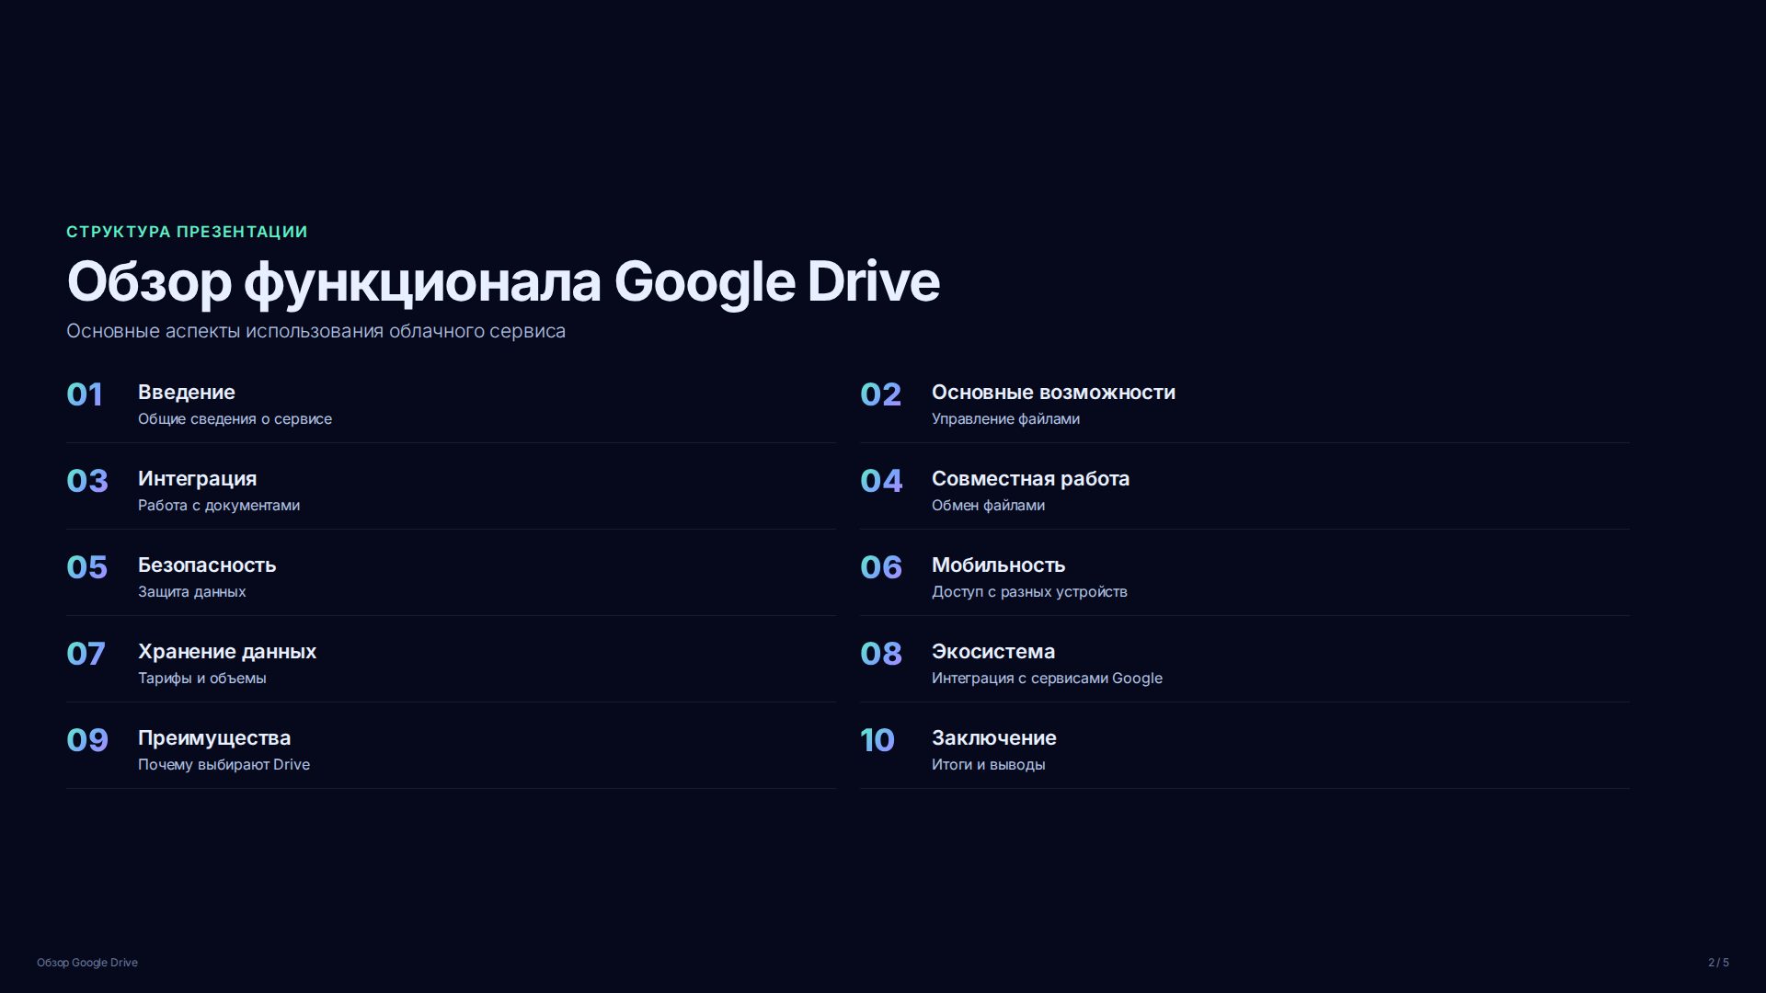Screen dimensions: 1766x993
Task: Select the 'Безопасность' heading
Action: 207,565
